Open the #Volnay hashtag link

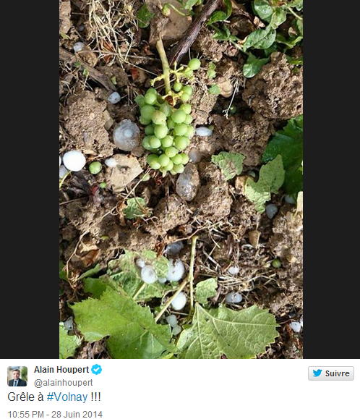(67, 397)
